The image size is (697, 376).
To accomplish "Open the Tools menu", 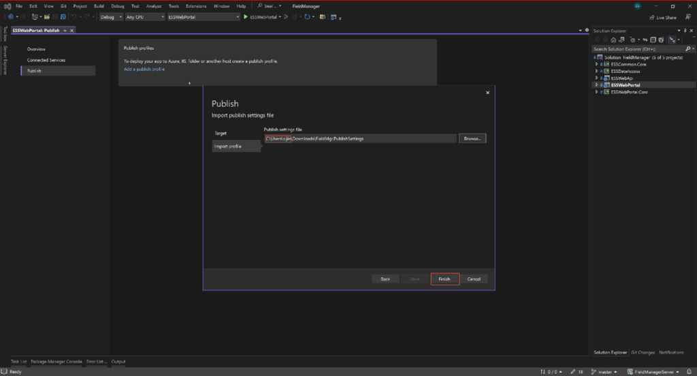I will click(x=174, y=6).
